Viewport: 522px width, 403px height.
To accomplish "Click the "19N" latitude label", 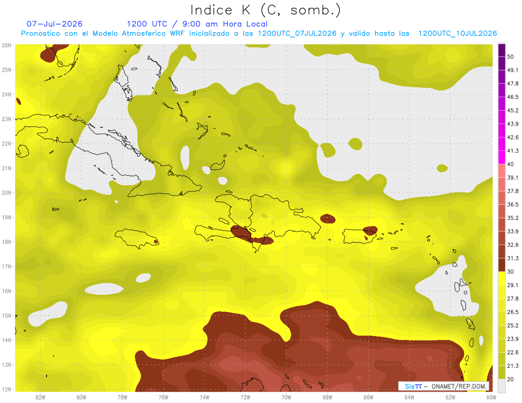I will (7, 217).
